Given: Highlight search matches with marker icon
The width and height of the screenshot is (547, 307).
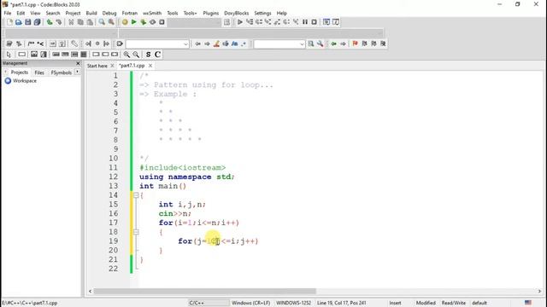Looking at the screenshot, I should 216,43.
